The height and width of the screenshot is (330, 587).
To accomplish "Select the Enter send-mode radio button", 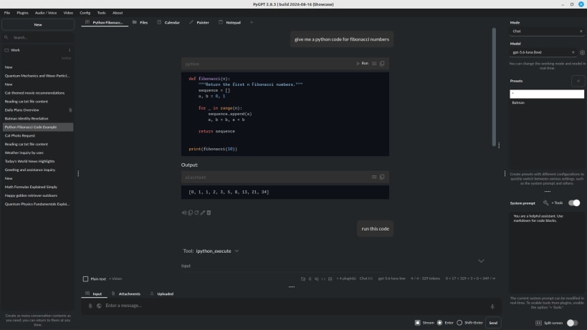I will (x=439, y=323).
